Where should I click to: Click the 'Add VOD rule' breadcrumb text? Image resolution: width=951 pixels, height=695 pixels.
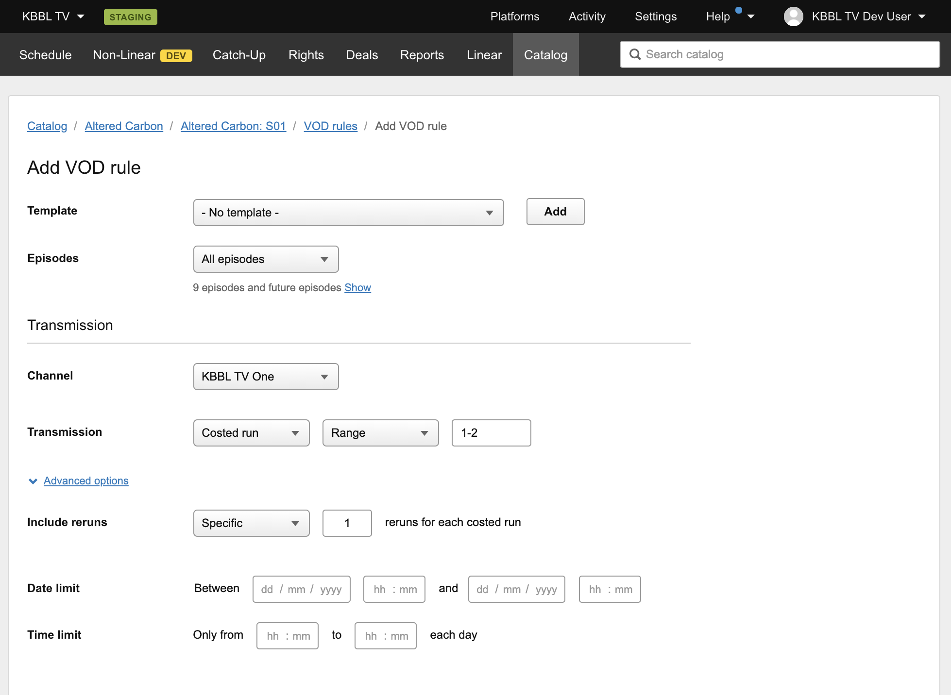click(411, 126)
